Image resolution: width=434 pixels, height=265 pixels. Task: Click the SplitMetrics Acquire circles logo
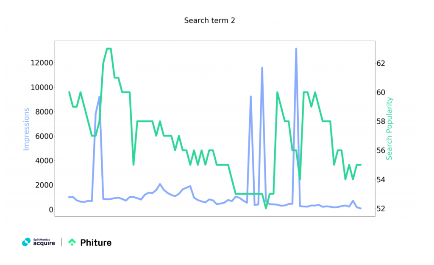[26, 242]
